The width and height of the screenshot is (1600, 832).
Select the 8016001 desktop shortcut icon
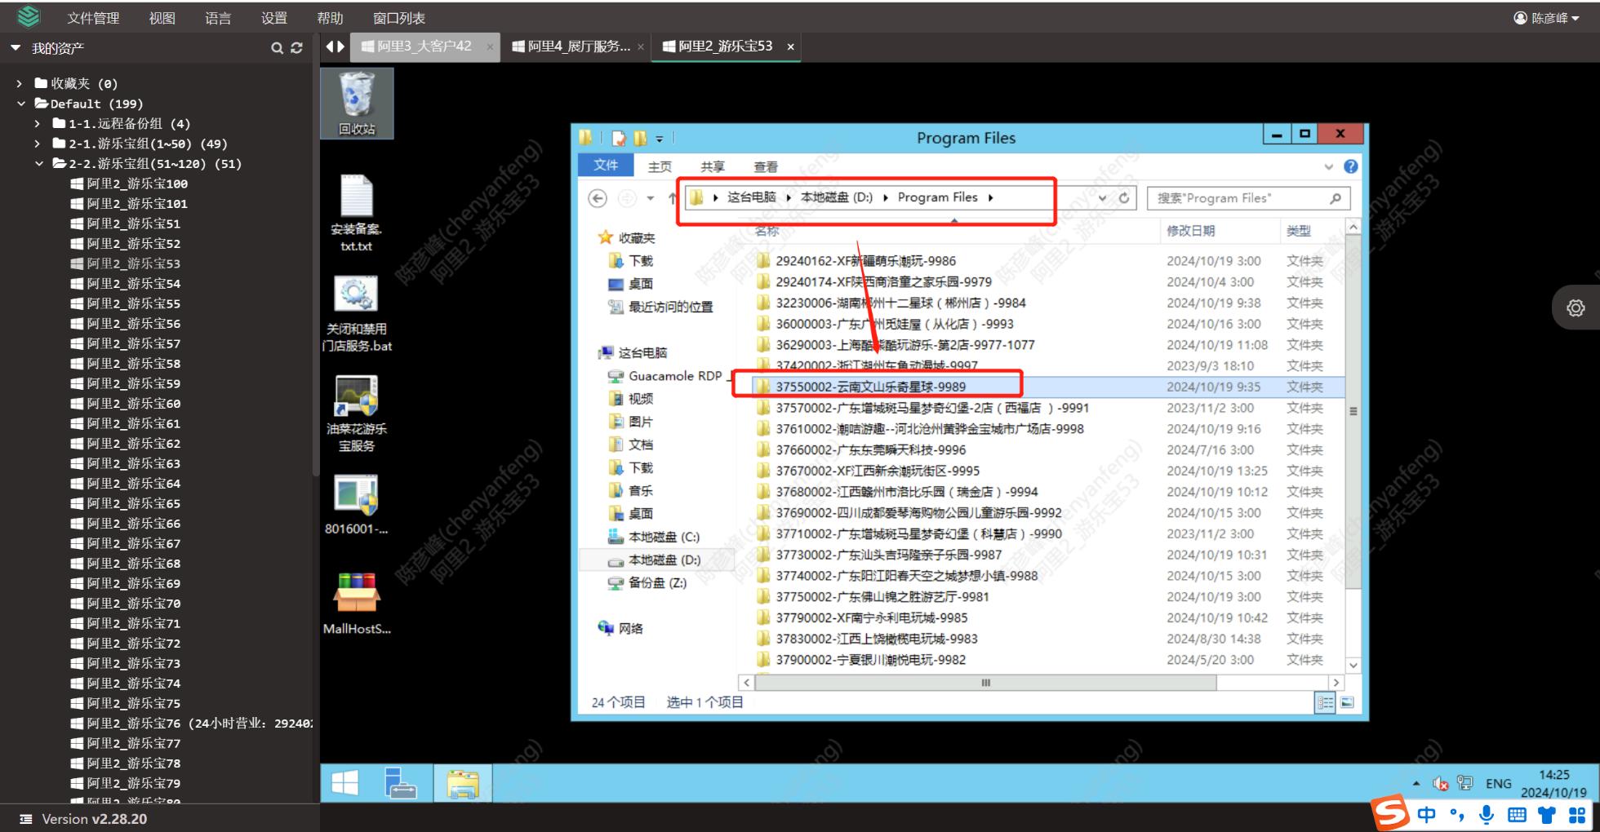pyautogui.click(x=357, y=505)
